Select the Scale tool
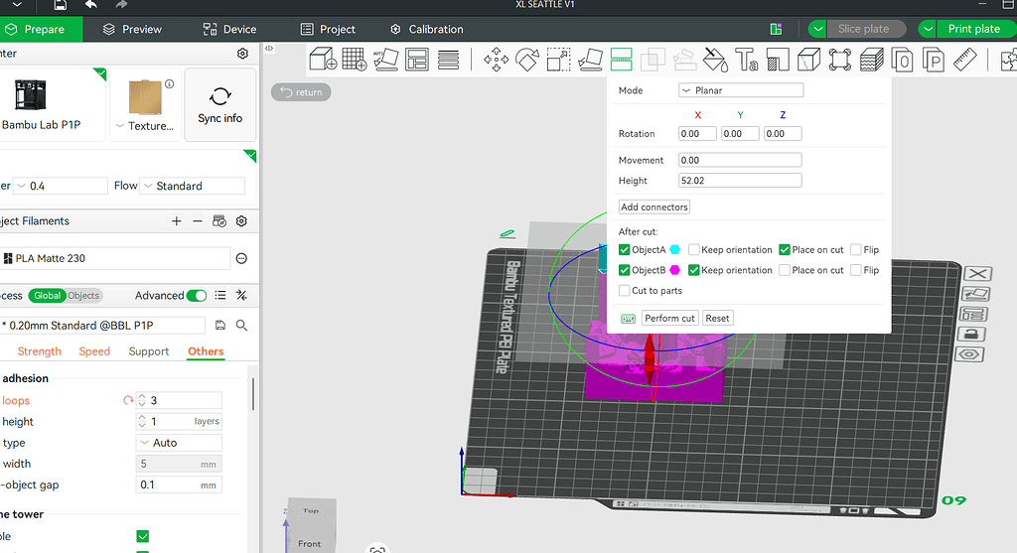The height and width of the screenshot is (553, 1017). pos(558,60)
